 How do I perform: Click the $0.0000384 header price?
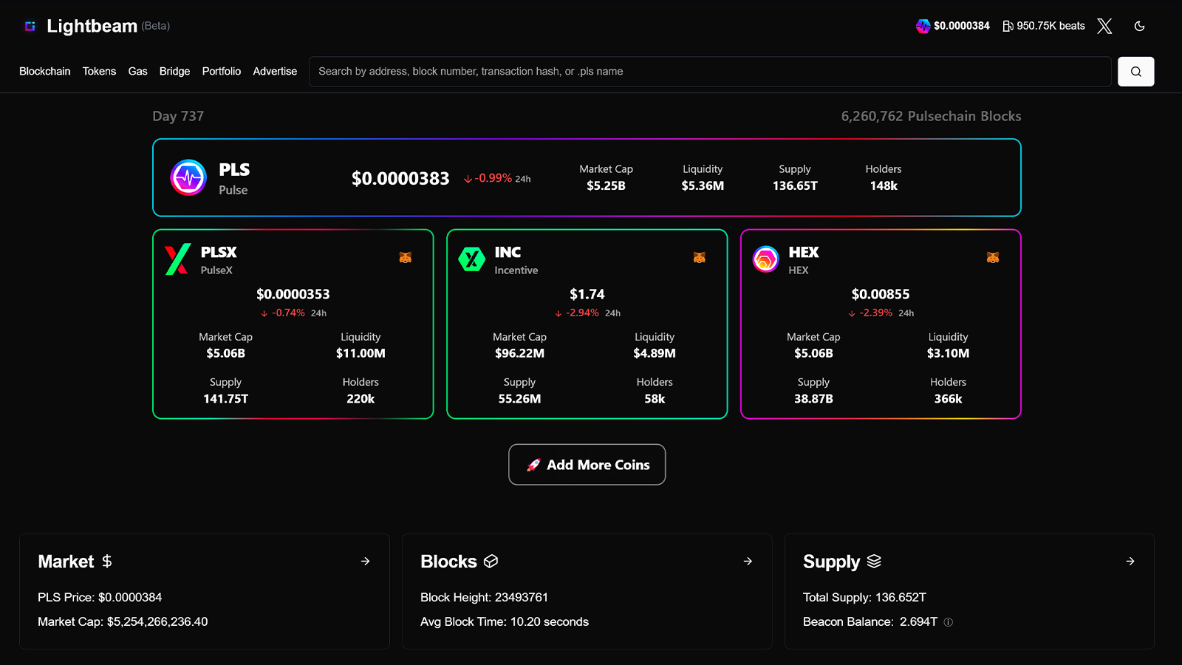962,26
